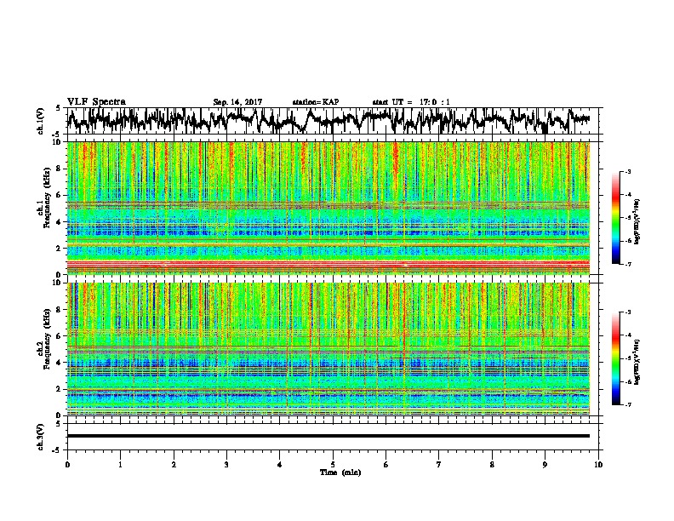Select the date text "Sep. 14, 2017"

[237, 102]
